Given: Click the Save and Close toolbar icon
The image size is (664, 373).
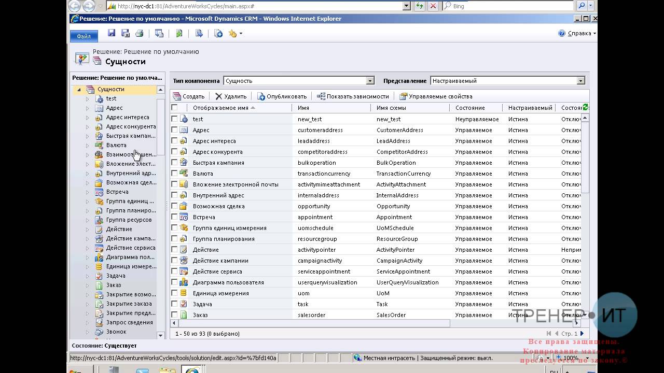Looking at the screenshot, I should 126,33.
